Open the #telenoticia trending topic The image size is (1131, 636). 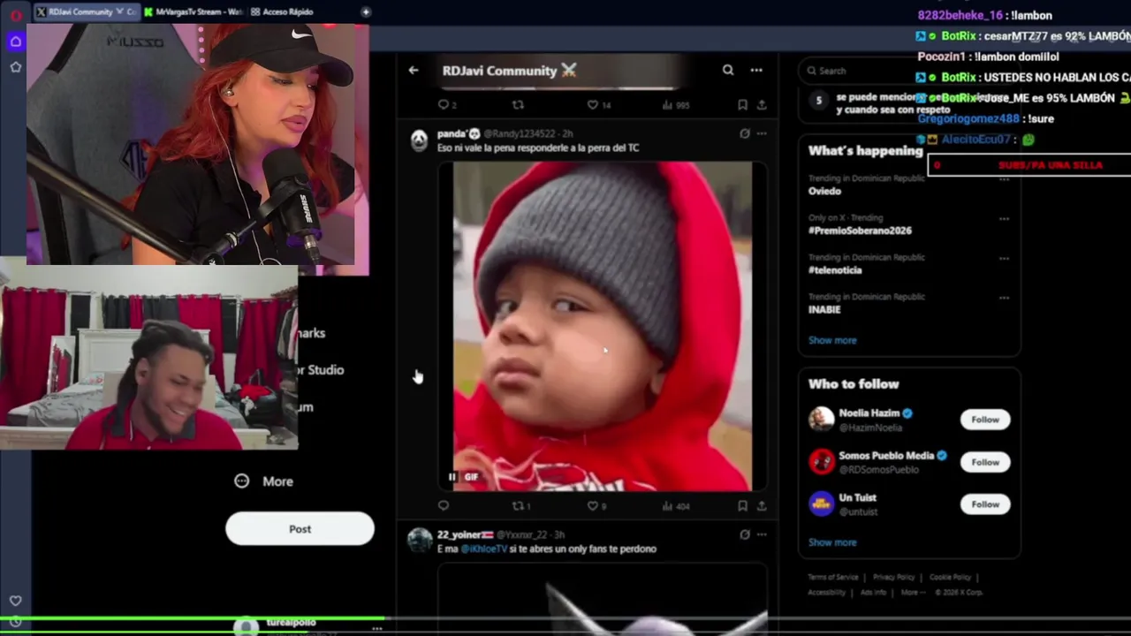[835, 270]
